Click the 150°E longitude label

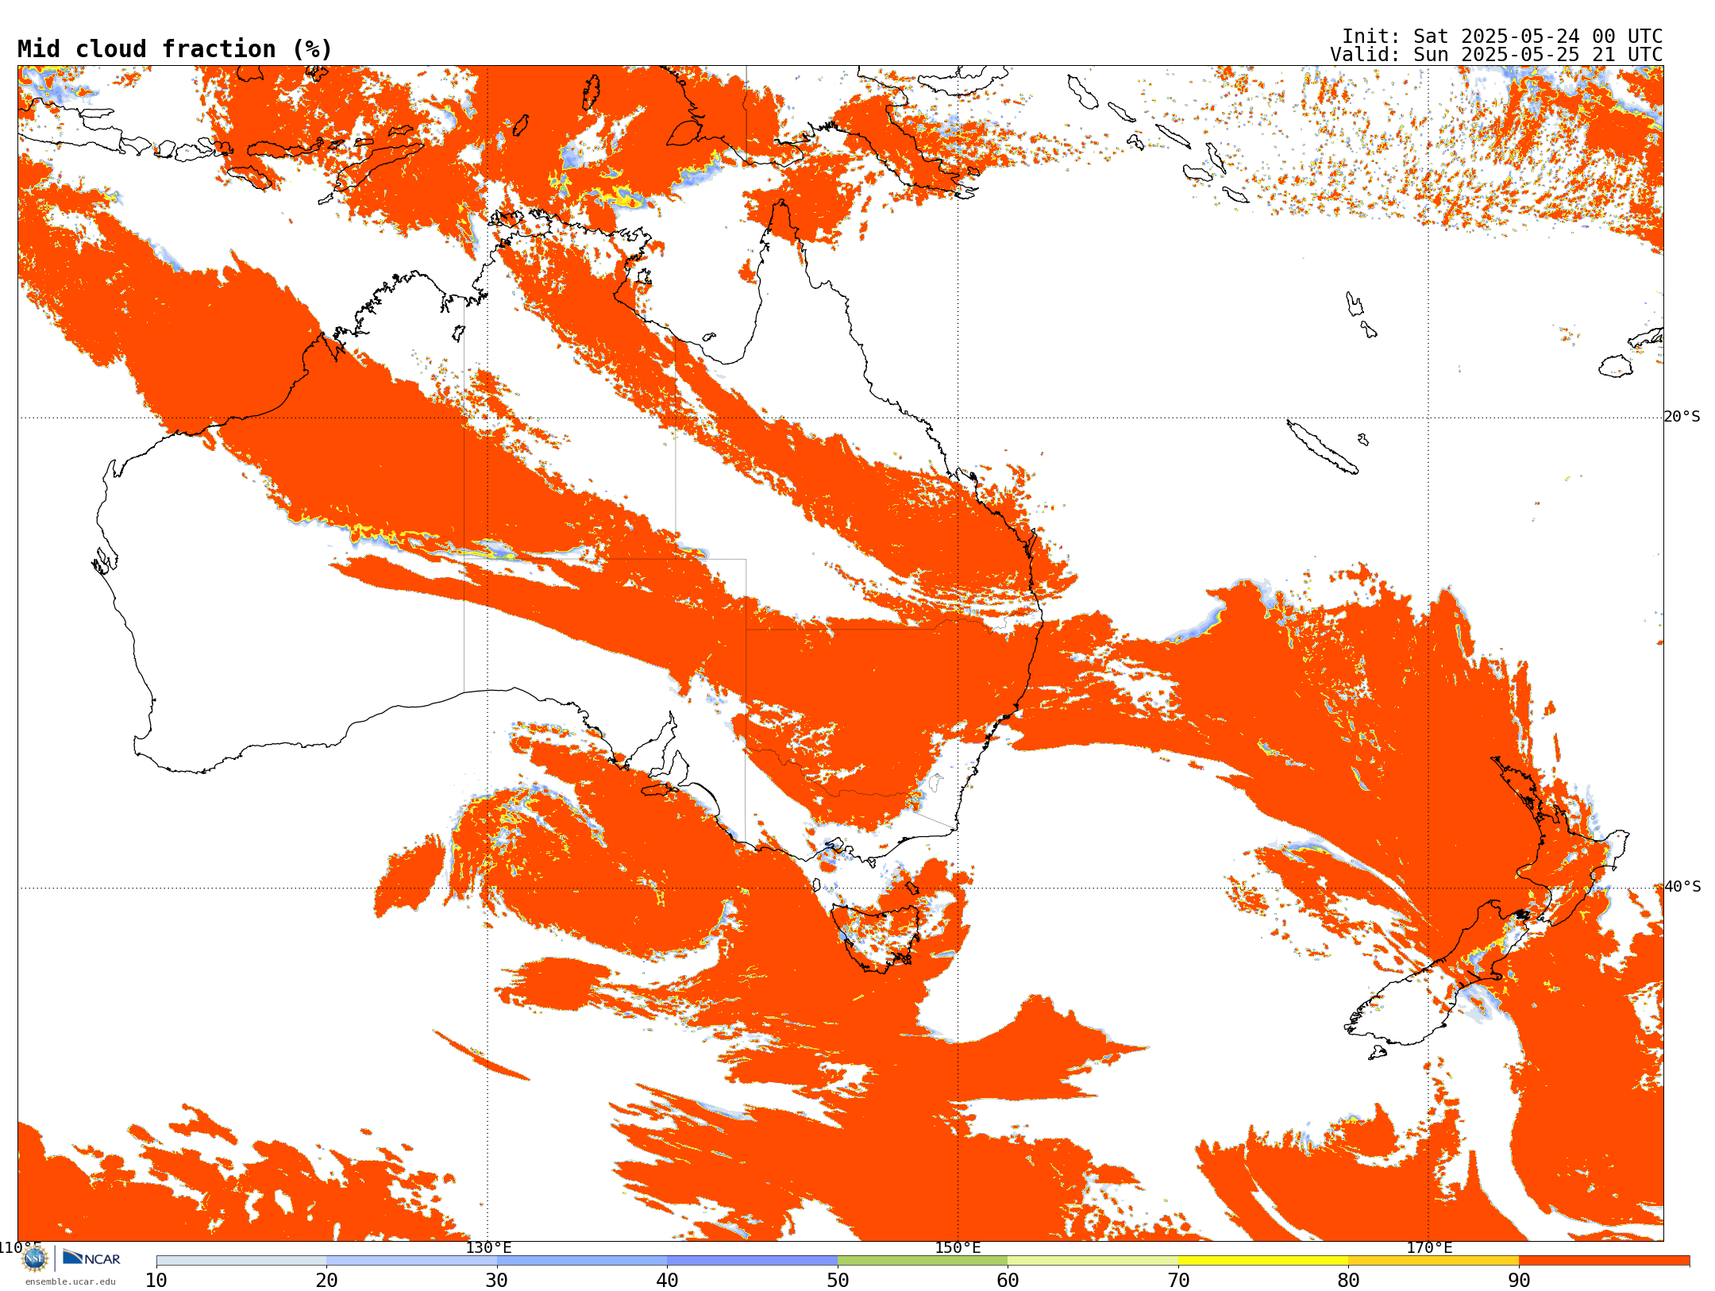point(958,1247)
